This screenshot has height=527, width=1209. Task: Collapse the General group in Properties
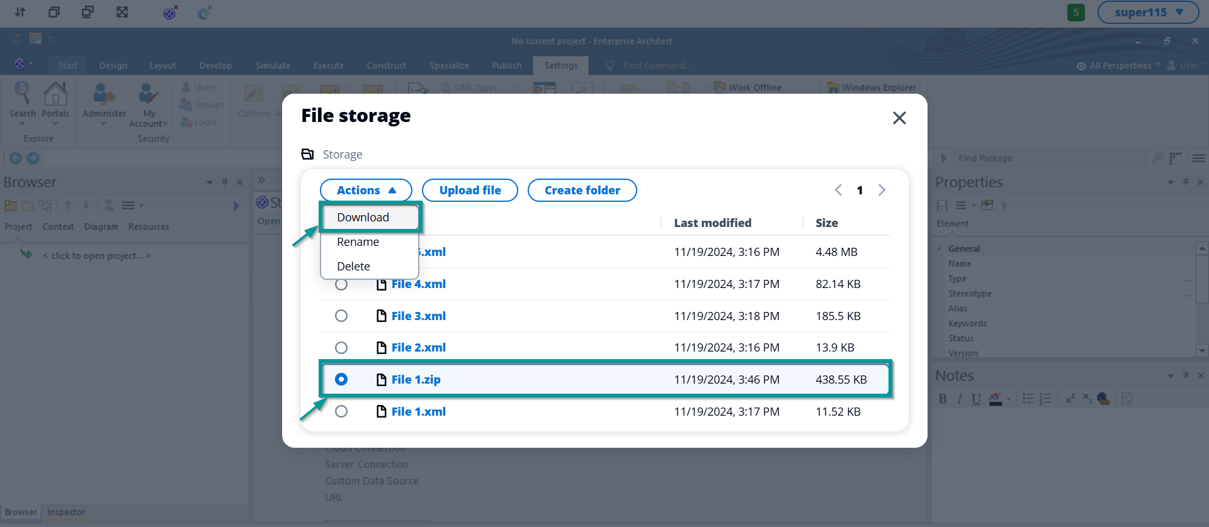tap(939, 248)
